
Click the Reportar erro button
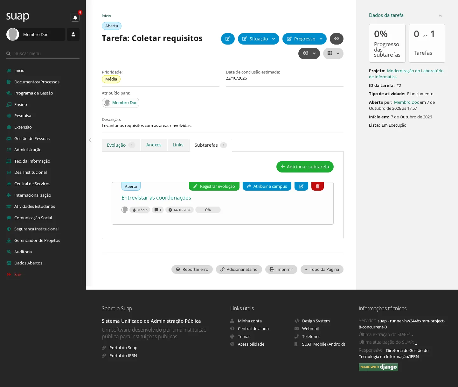pyautogui.click(x=192, y=270)
